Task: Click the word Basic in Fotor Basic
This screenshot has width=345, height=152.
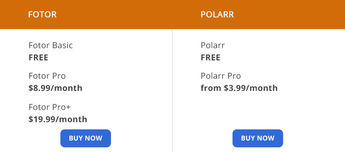Action: [63, 46]
